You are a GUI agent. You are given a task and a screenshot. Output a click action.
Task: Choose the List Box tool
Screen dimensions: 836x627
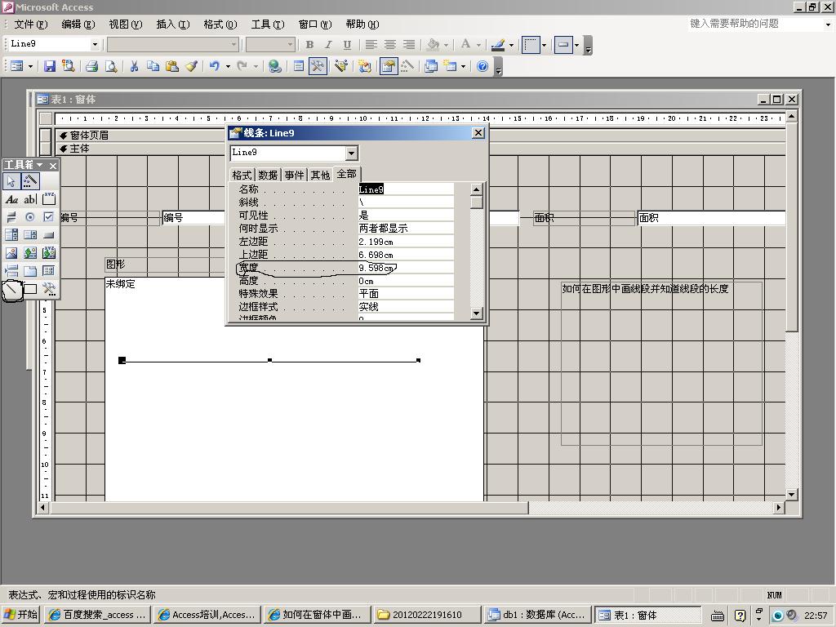(30, 234)
